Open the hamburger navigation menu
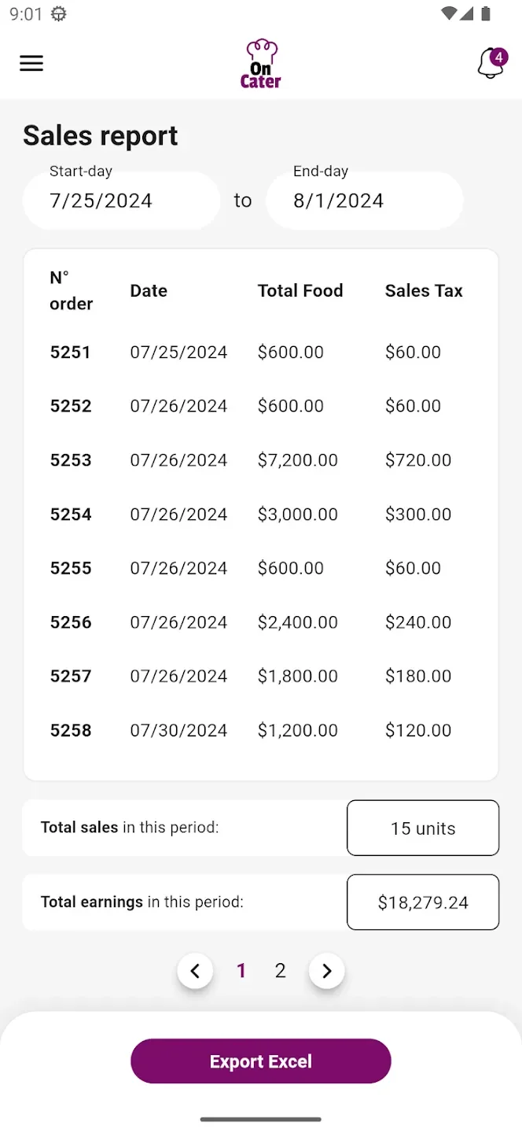The width and height of the screenshot is (522, 1133). 31,64
